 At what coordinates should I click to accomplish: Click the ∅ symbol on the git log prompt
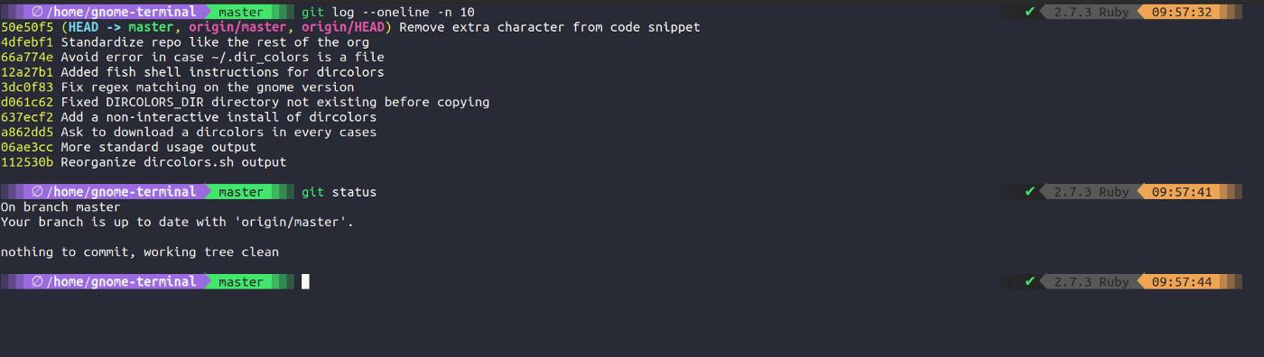pyautogui.click(x=37, y=12)
